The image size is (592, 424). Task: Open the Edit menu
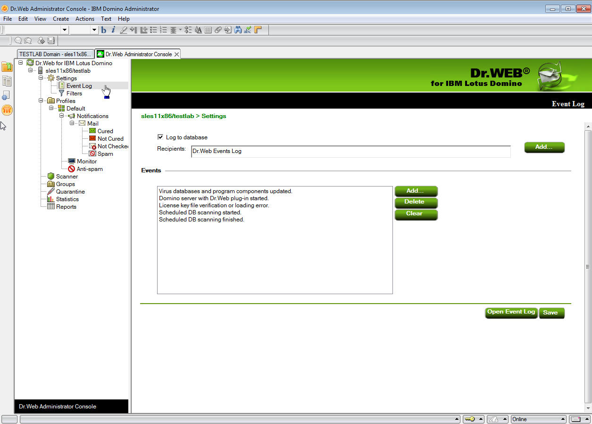pyautogui.click(x=23, y=19)
